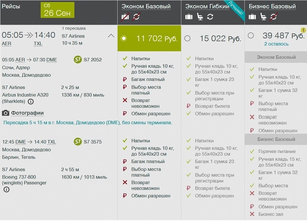Click the info icon beside Airbus A320 Sharklets
The width and height of the screenshot is (307, 221).
coord(31,101)
